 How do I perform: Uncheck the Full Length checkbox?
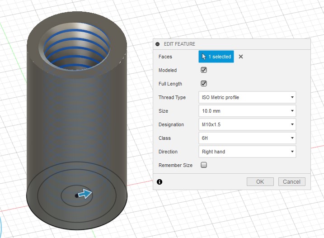(x=204, y=84)
